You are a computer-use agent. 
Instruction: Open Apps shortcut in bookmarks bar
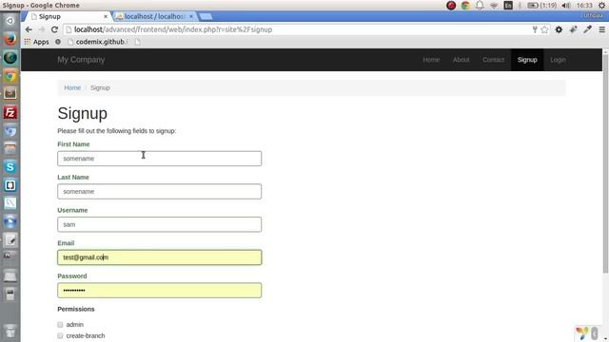point(36,42)
